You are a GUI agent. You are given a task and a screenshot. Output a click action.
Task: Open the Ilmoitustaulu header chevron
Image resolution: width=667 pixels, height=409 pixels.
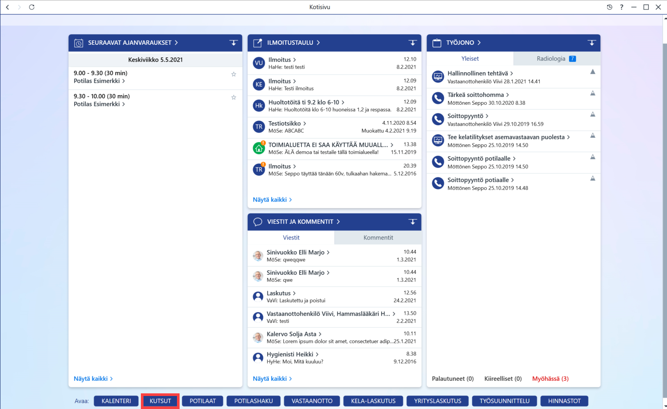(x=318, y=43)
